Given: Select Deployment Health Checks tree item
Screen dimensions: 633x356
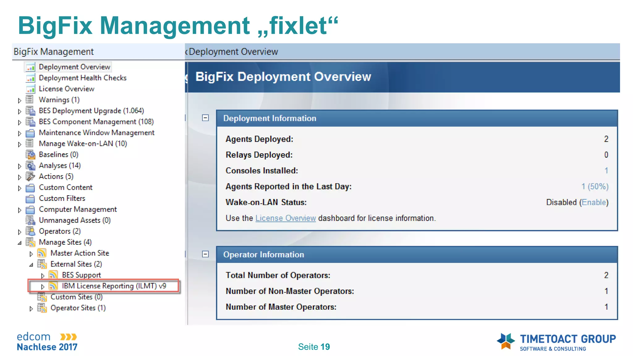Looking at the screenshot, I should 83,78.
